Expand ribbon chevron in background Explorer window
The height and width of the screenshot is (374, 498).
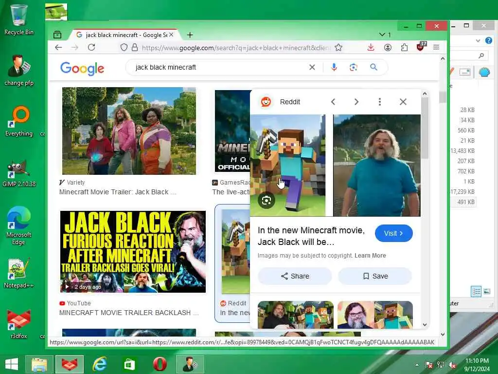pos(478,40)
